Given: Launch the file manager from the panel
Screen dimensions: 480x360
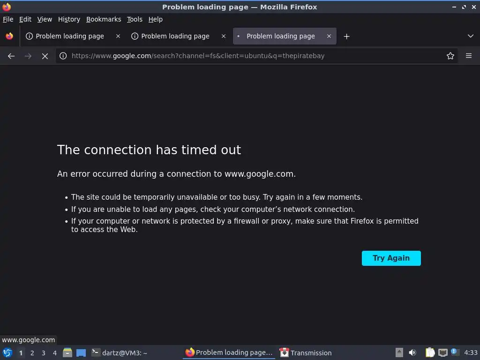Looking at the screenshot, I should [x=67, y=352].
